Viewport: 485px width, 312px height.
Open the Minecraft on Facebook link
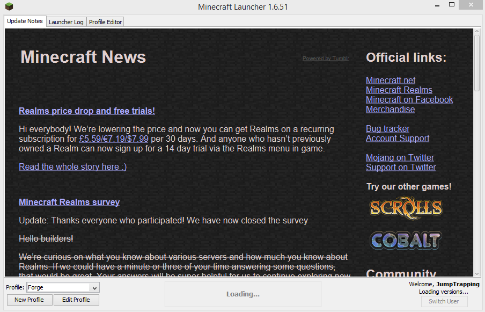tap(409, 100)
